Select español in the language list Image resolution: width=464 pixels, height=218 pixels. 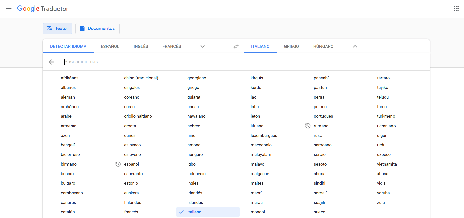[x=131, y=164]
